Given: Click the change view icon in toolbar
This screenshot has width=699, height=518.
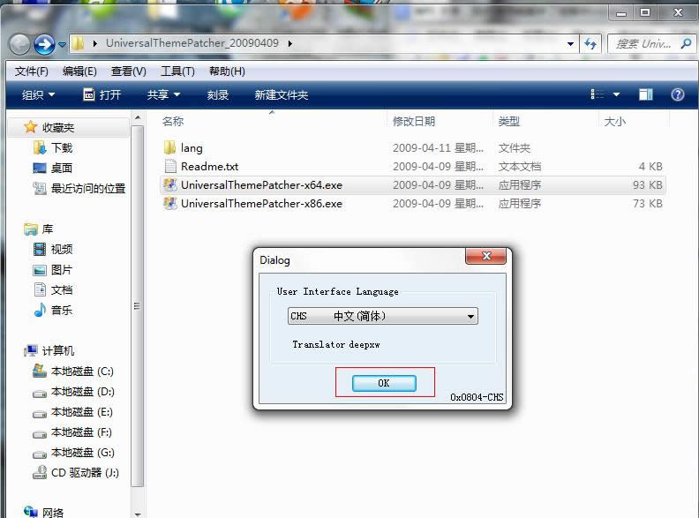Looking at the screenshot, I should (x=598, y=94).
